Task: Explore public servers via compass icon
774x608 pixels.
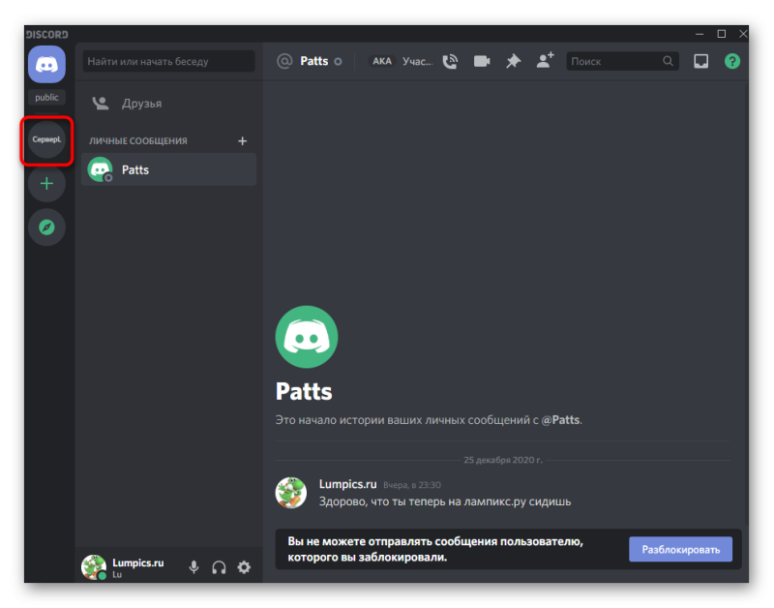Action: pyautogui.click(x=46, y=228)
